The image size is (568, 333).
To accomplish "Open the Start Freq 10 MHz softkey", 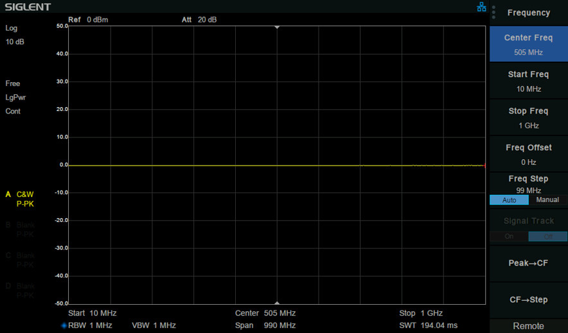I will pos(529,81).
